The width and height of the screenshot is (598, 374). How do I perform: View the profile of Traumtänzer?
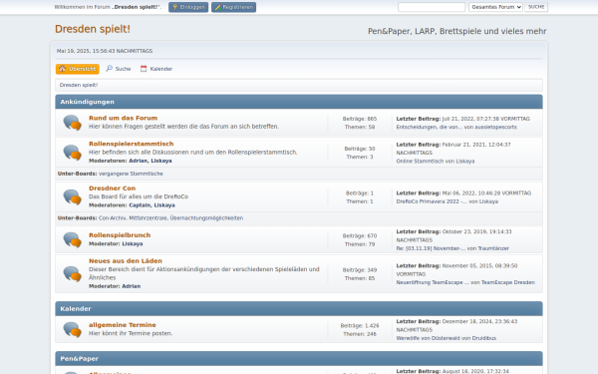[493, 248]
